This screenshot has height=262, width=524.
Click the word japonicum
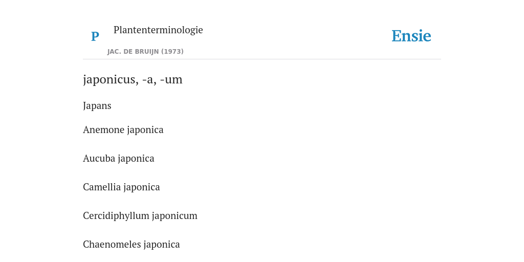[175, 216]
